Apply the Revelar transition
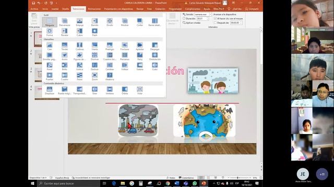The height and width of the screenshot is (187, 334). (65, 32)
